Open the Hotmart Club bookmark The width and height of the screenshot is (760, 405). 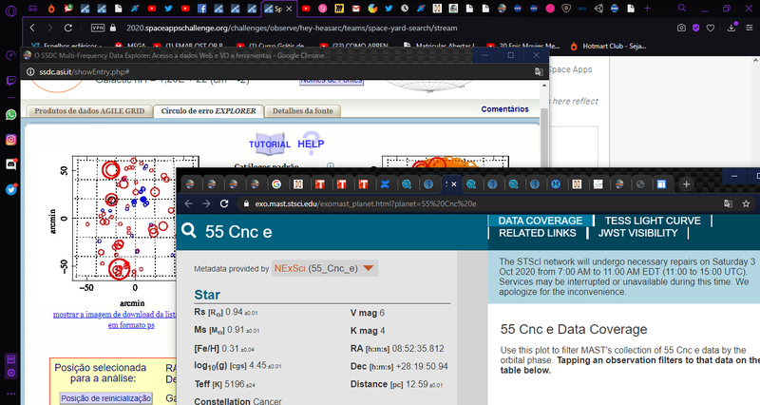pyautogui.click(x=609, y=46)
